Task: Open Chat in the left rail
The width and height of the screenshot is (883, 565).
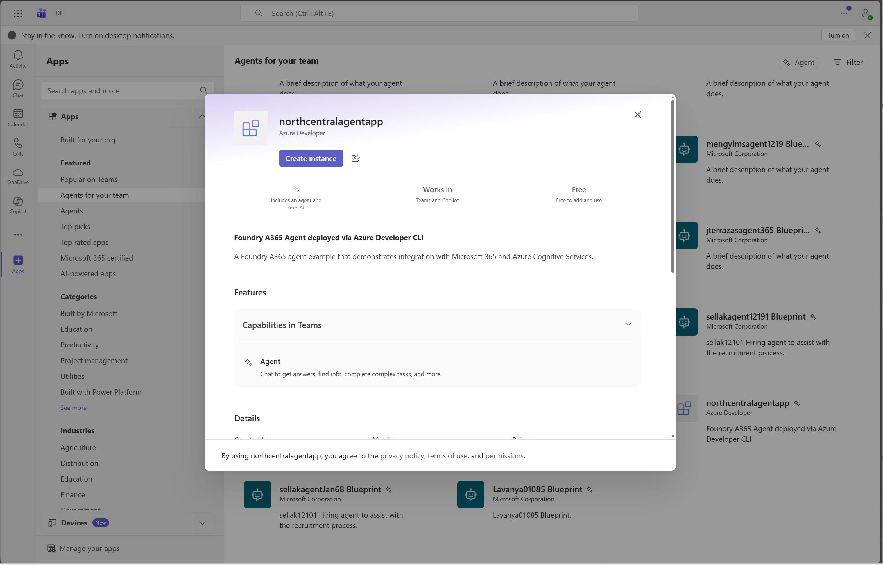Action: (18, 88)
